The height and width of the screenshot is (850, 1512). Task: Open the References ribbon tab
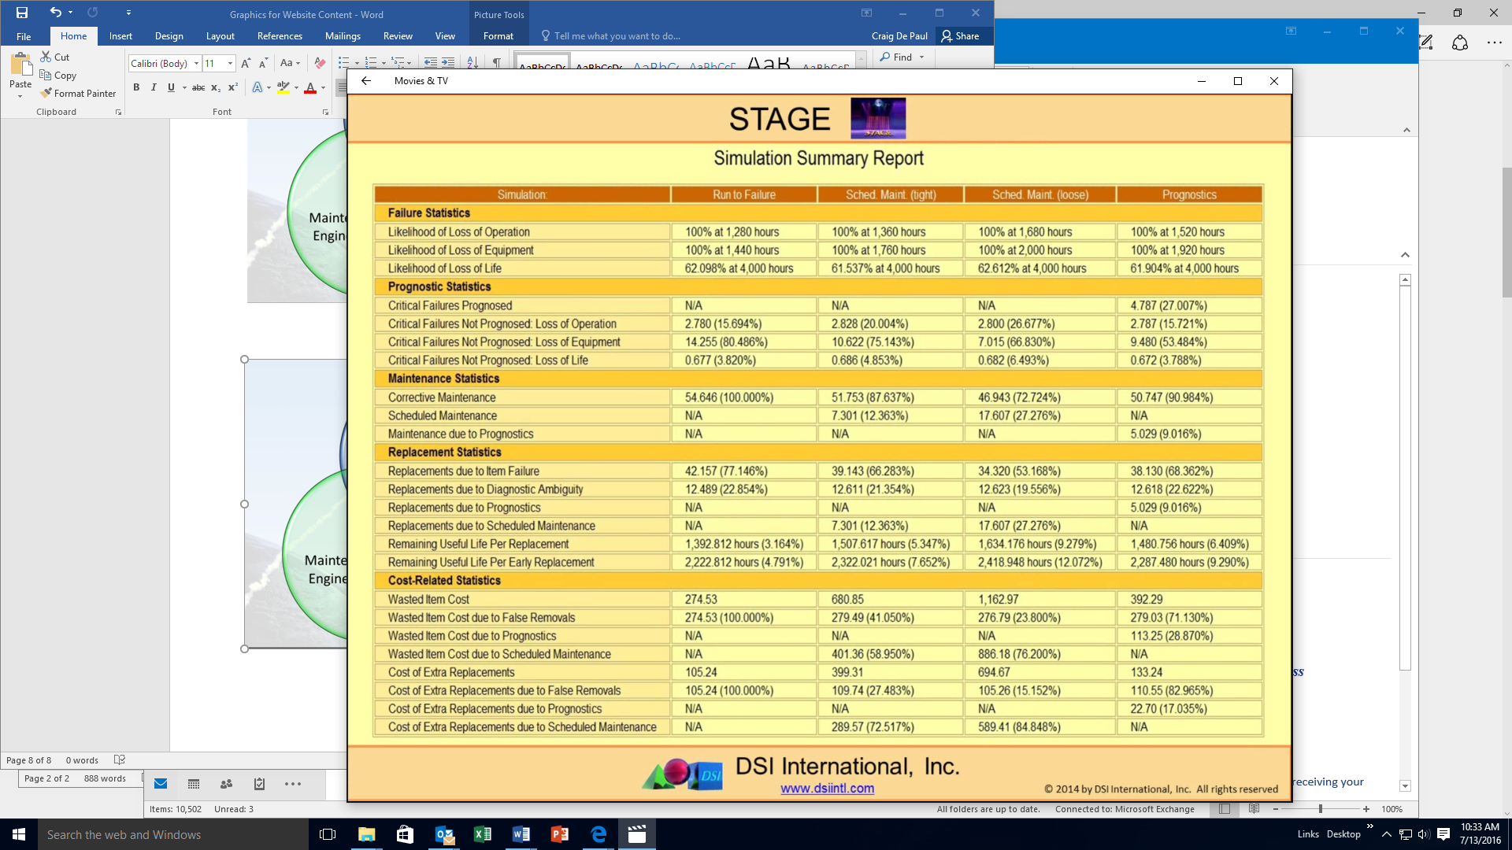[280, 36]
